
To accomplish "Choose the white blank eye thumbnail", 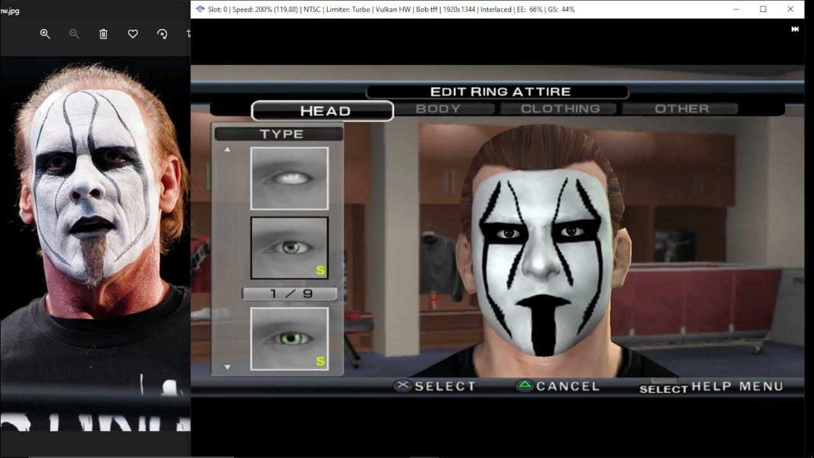I will tap(289, 179).
